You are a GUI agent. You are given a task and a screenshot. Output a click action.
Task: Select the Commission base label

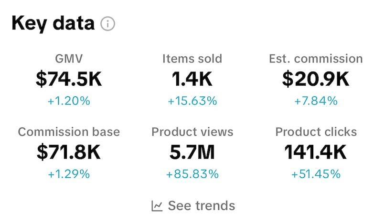(x=69, y=132)
